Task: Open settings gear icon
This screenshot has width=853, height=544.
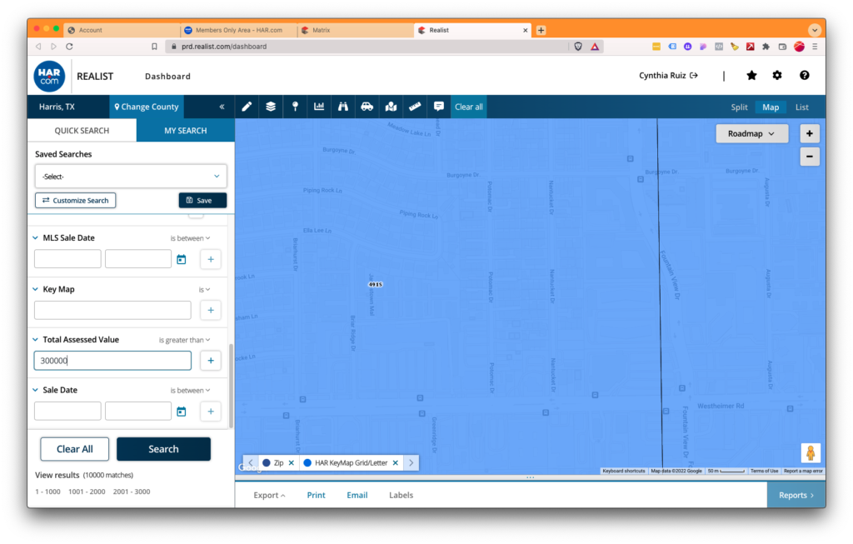Action: tap(777, 76)
